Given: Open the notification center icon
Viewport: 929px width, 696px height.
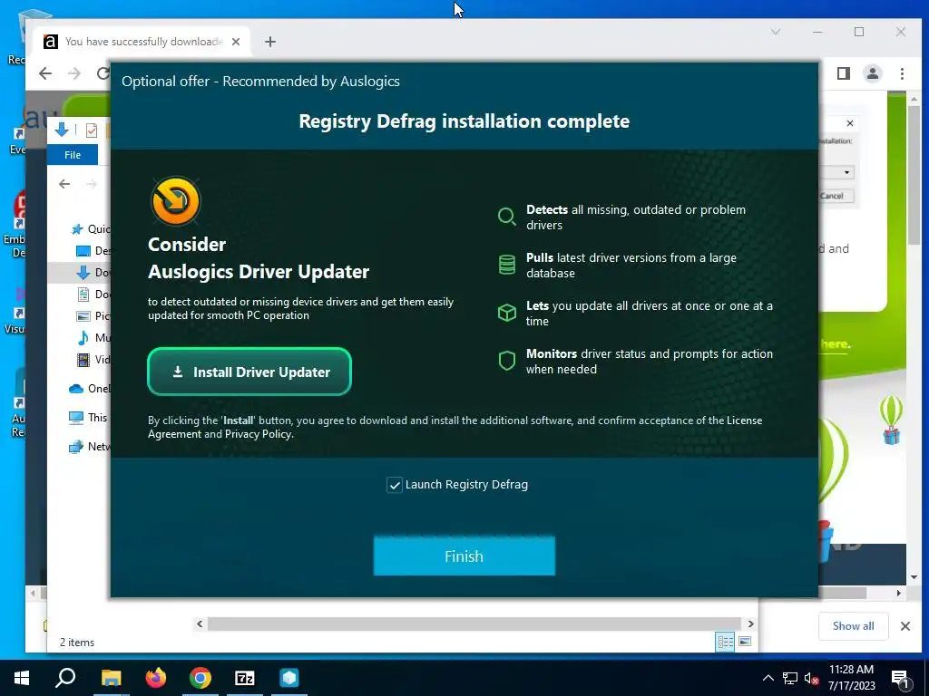Looking at the screenshot, I should [901, 680].
